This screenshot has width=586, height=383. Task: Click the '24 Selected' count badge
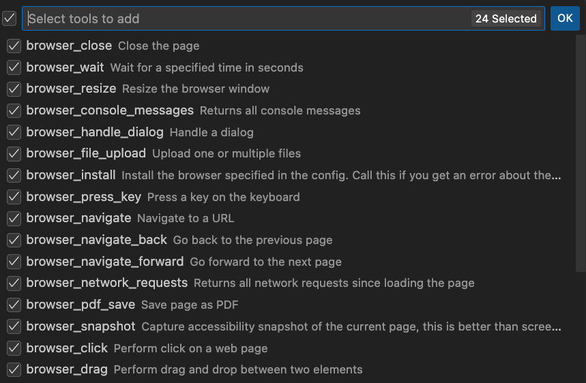506,19
